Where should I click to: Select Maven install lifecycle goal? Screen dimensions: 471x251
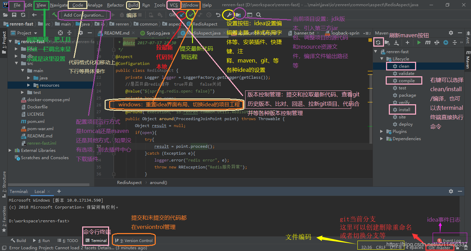404,110
